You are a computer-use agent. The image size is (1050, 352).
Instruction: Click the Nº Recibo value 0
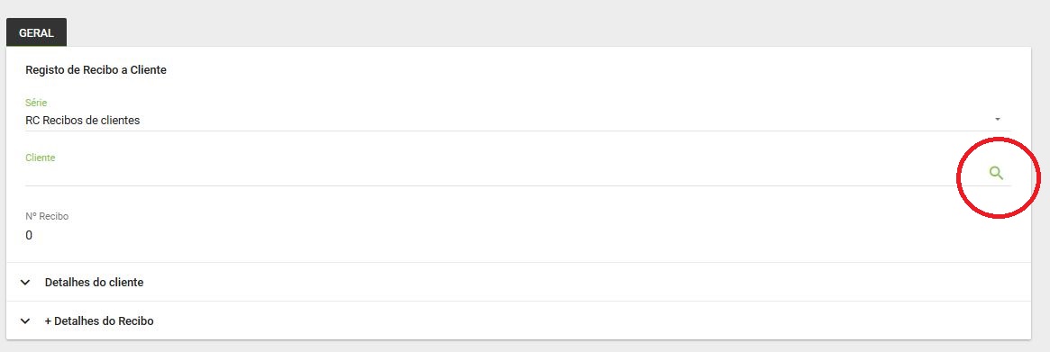pos(29,236)
